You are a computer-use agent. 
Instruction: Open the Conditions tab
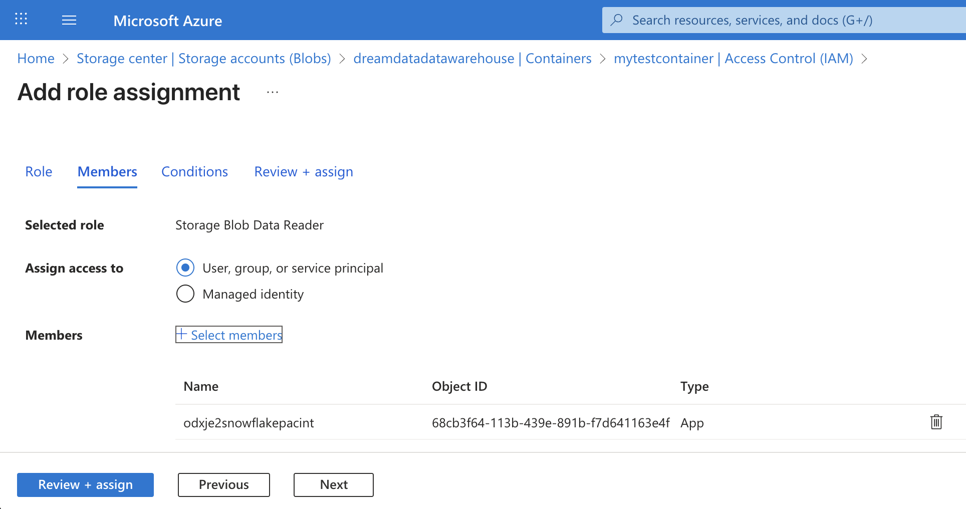194,172
